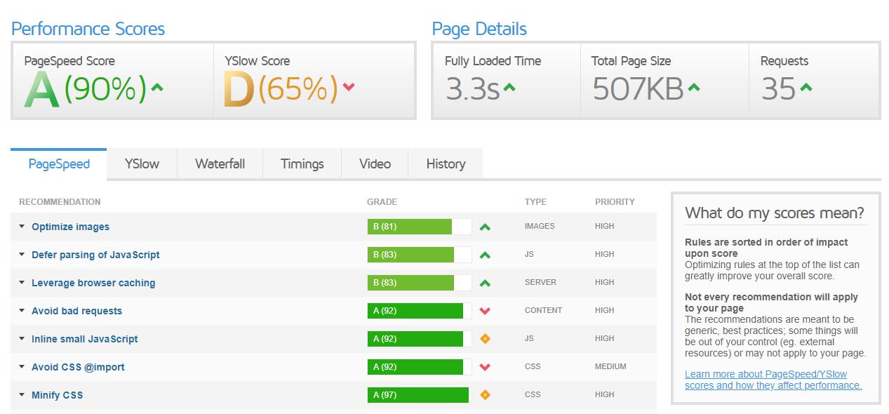
Task: Click the orange diamond icon on Minify CSS row
Action: (486, 394)
